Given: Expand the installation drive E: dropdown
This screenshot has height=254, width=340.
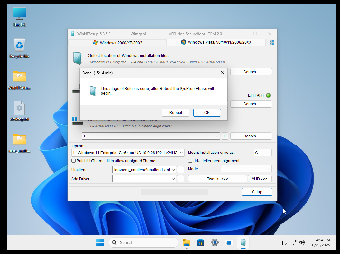Looking at the screenshot, I should pos(217,136).
